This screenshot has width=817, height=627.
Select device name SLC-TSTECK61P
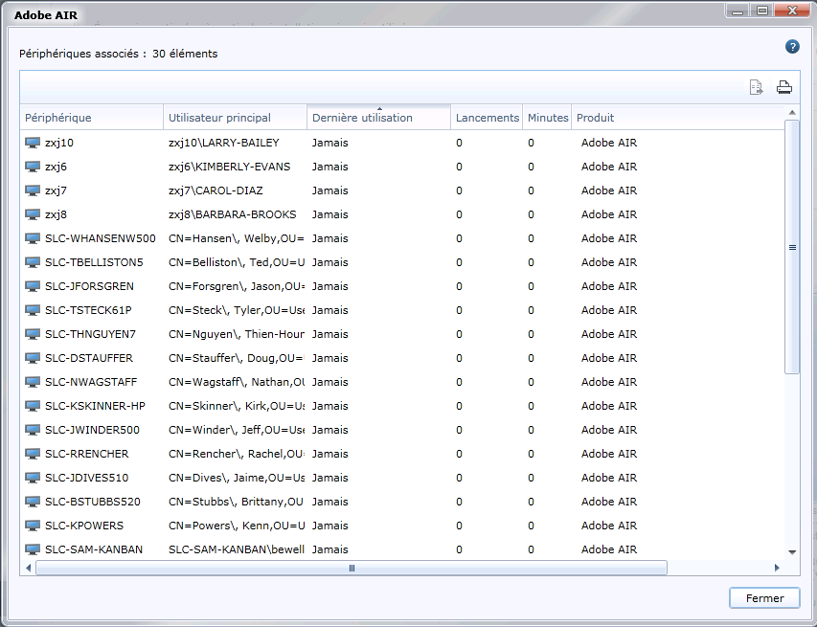point(88,310)
